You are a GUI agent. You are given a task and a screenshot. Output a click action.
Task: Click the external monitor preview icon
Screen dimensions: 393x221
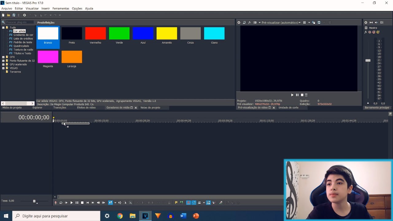click(244, 22)
